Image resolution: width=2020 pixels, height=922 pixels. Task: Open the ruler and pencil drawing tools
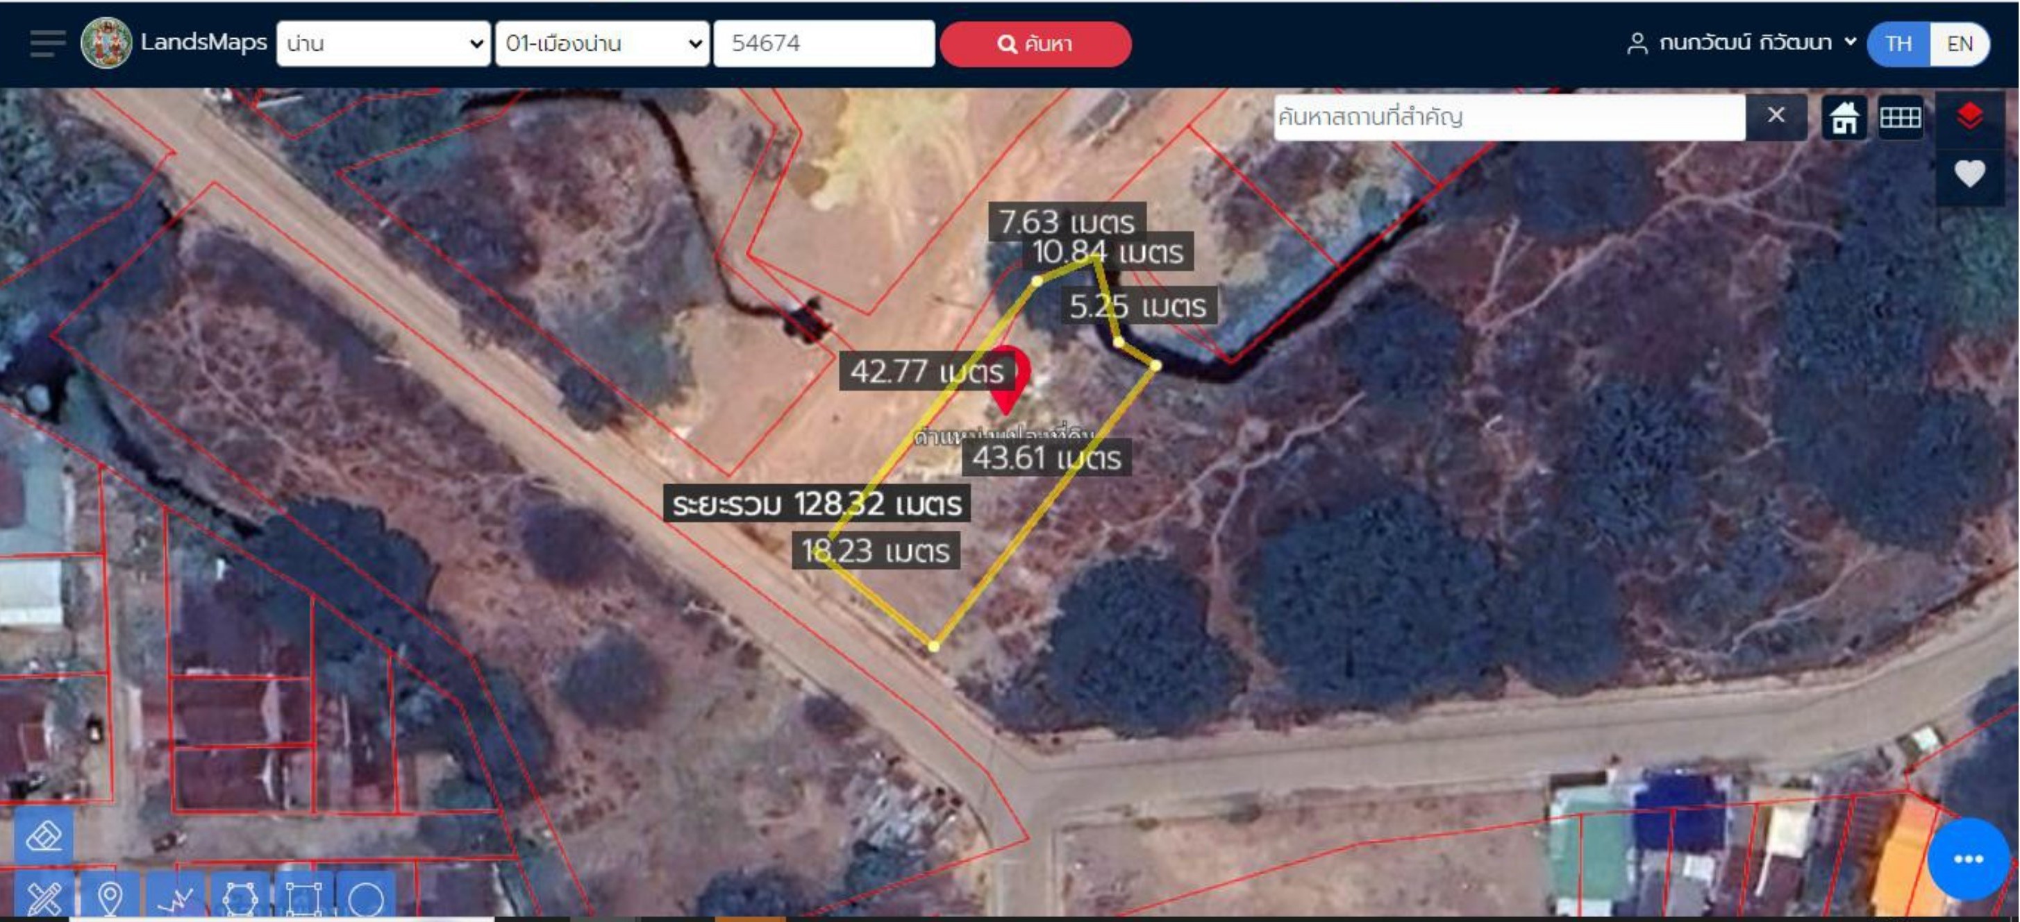[44, 897]
